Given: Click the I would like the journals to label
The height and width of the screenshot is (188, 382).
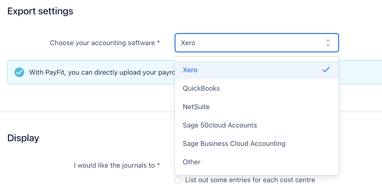Looking at the screenshot, I should (x=117, y=165).
